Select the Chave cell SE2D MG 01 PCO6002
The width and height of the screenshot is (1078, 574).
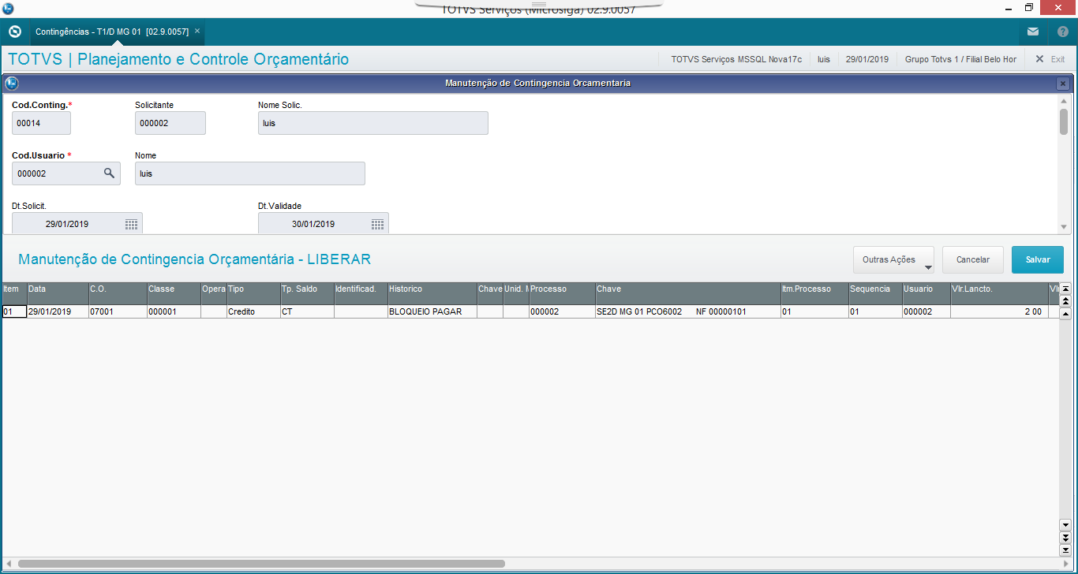688,311
